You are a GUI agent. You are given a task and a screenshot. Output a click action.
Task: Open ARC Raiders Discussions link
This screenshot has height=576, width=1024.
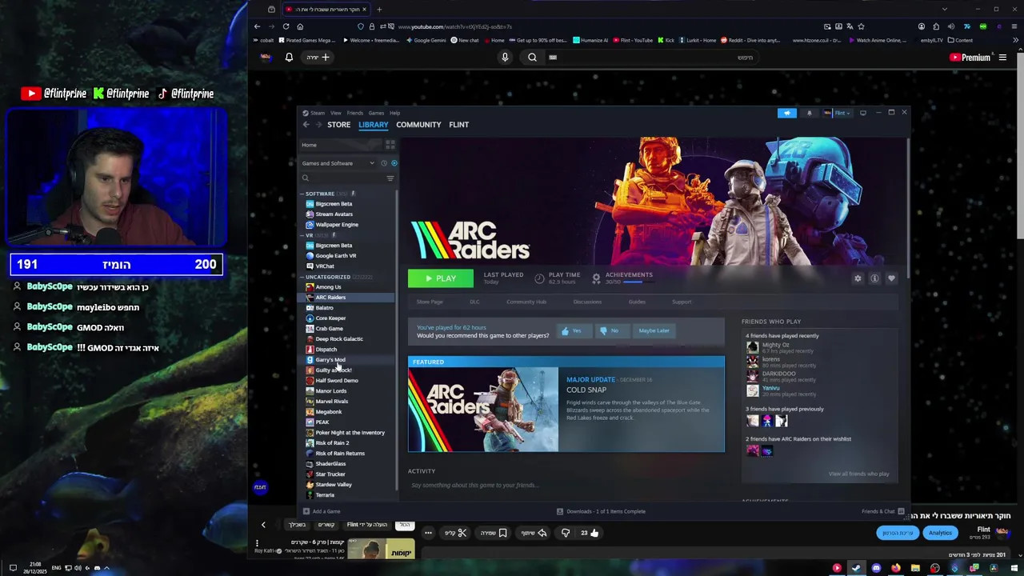pos(587,302)
